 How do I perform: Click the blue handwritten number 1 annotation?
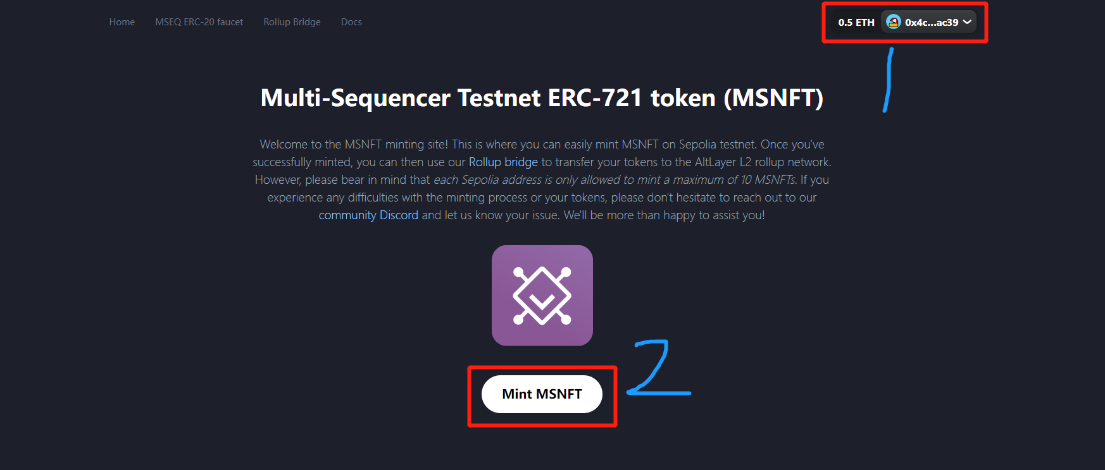889,80
